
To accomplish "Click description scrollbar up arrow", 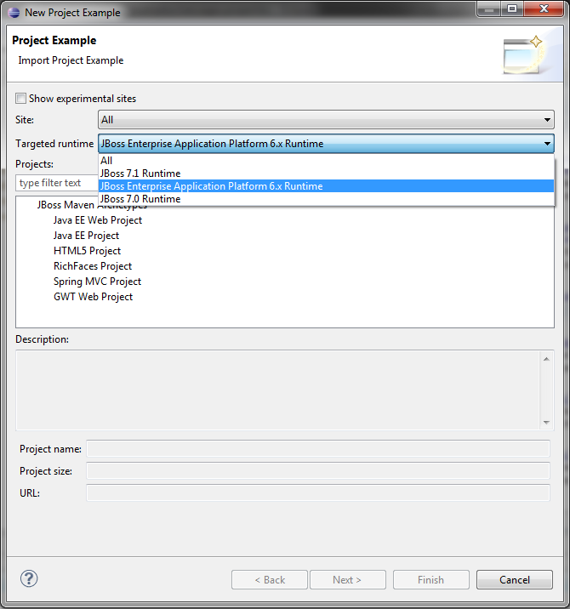I will click(546, 359).
